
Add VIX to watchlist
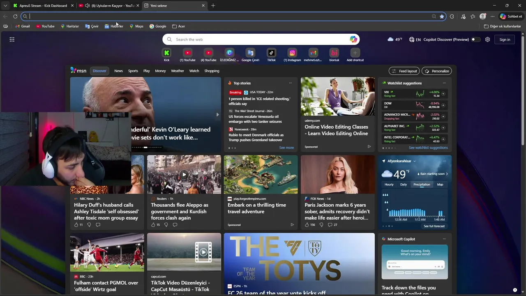443,94
